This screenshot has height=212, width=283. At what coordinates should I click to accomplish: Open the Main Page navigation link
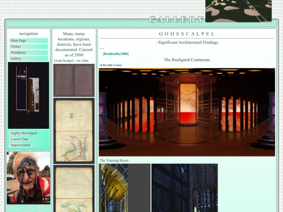(x=28, y=40)
